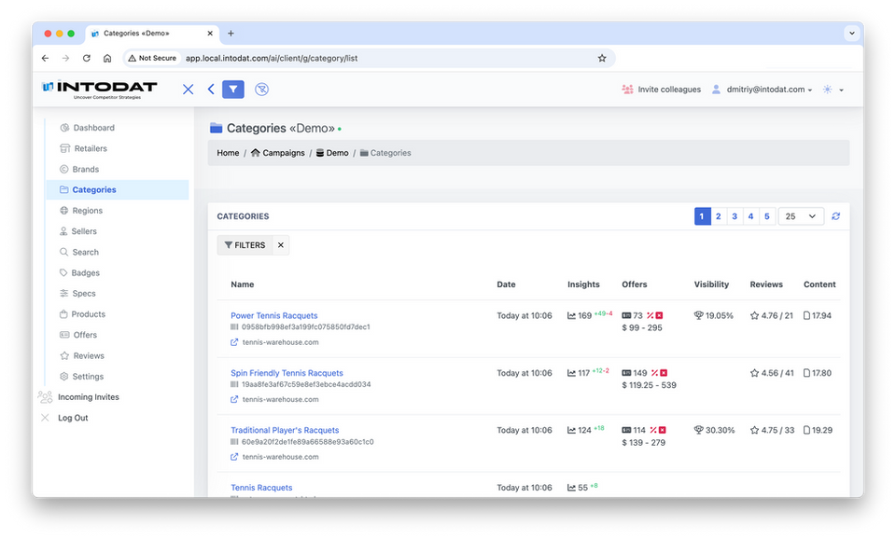Click insights chart icon showing 169
896x539 pixels.
pos(571,316)
